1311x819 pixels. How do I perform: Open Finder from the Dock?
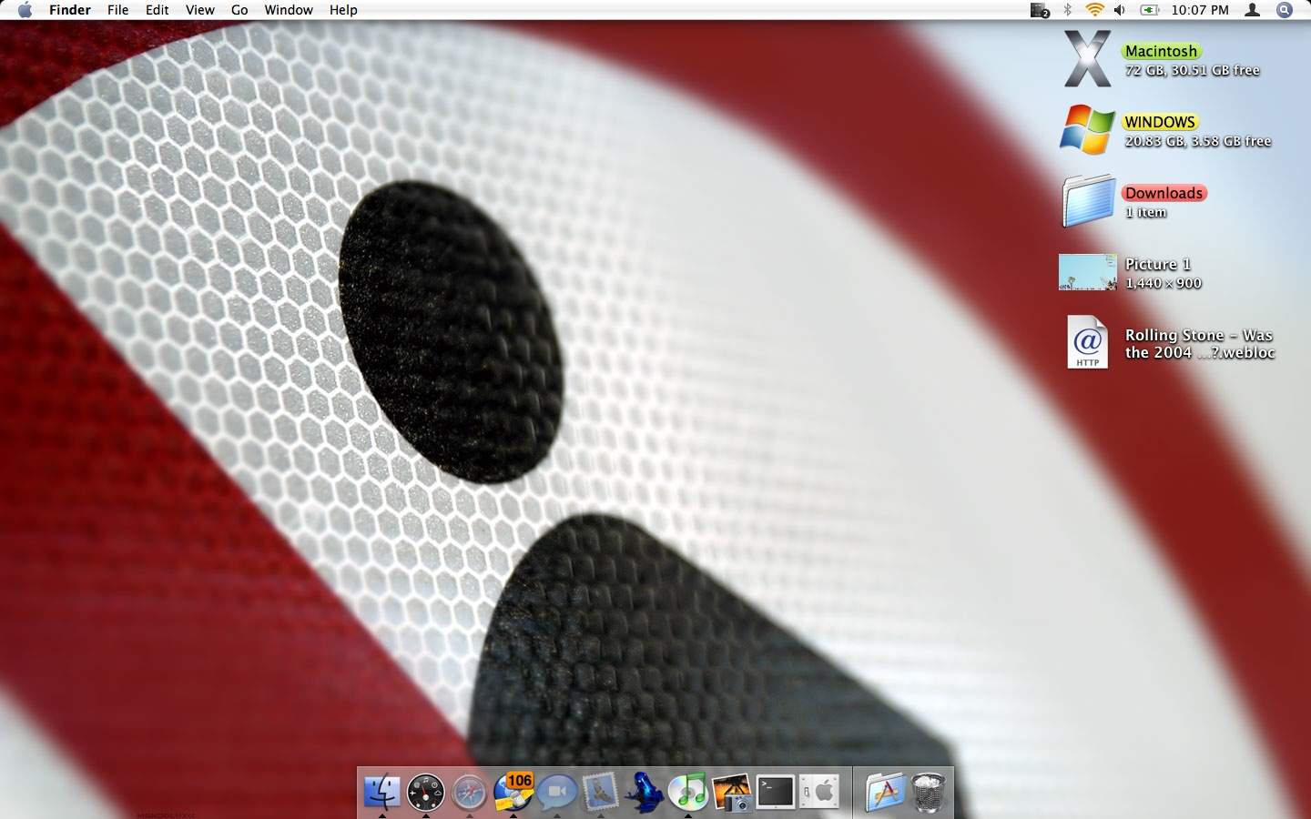pos(381,792)
